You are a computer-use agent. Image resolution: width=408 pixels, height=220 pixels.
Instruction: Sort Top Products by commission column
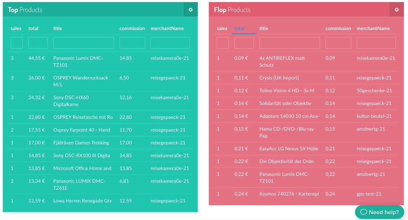click(132, 28)
